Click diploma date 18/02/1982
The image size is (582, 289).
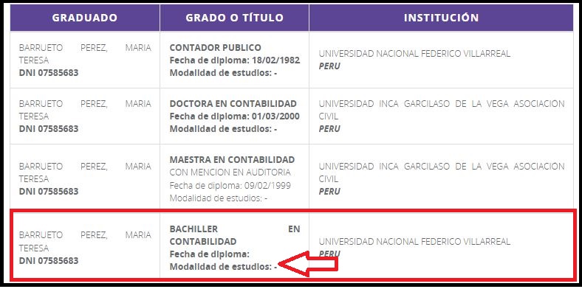pos(275,60)
